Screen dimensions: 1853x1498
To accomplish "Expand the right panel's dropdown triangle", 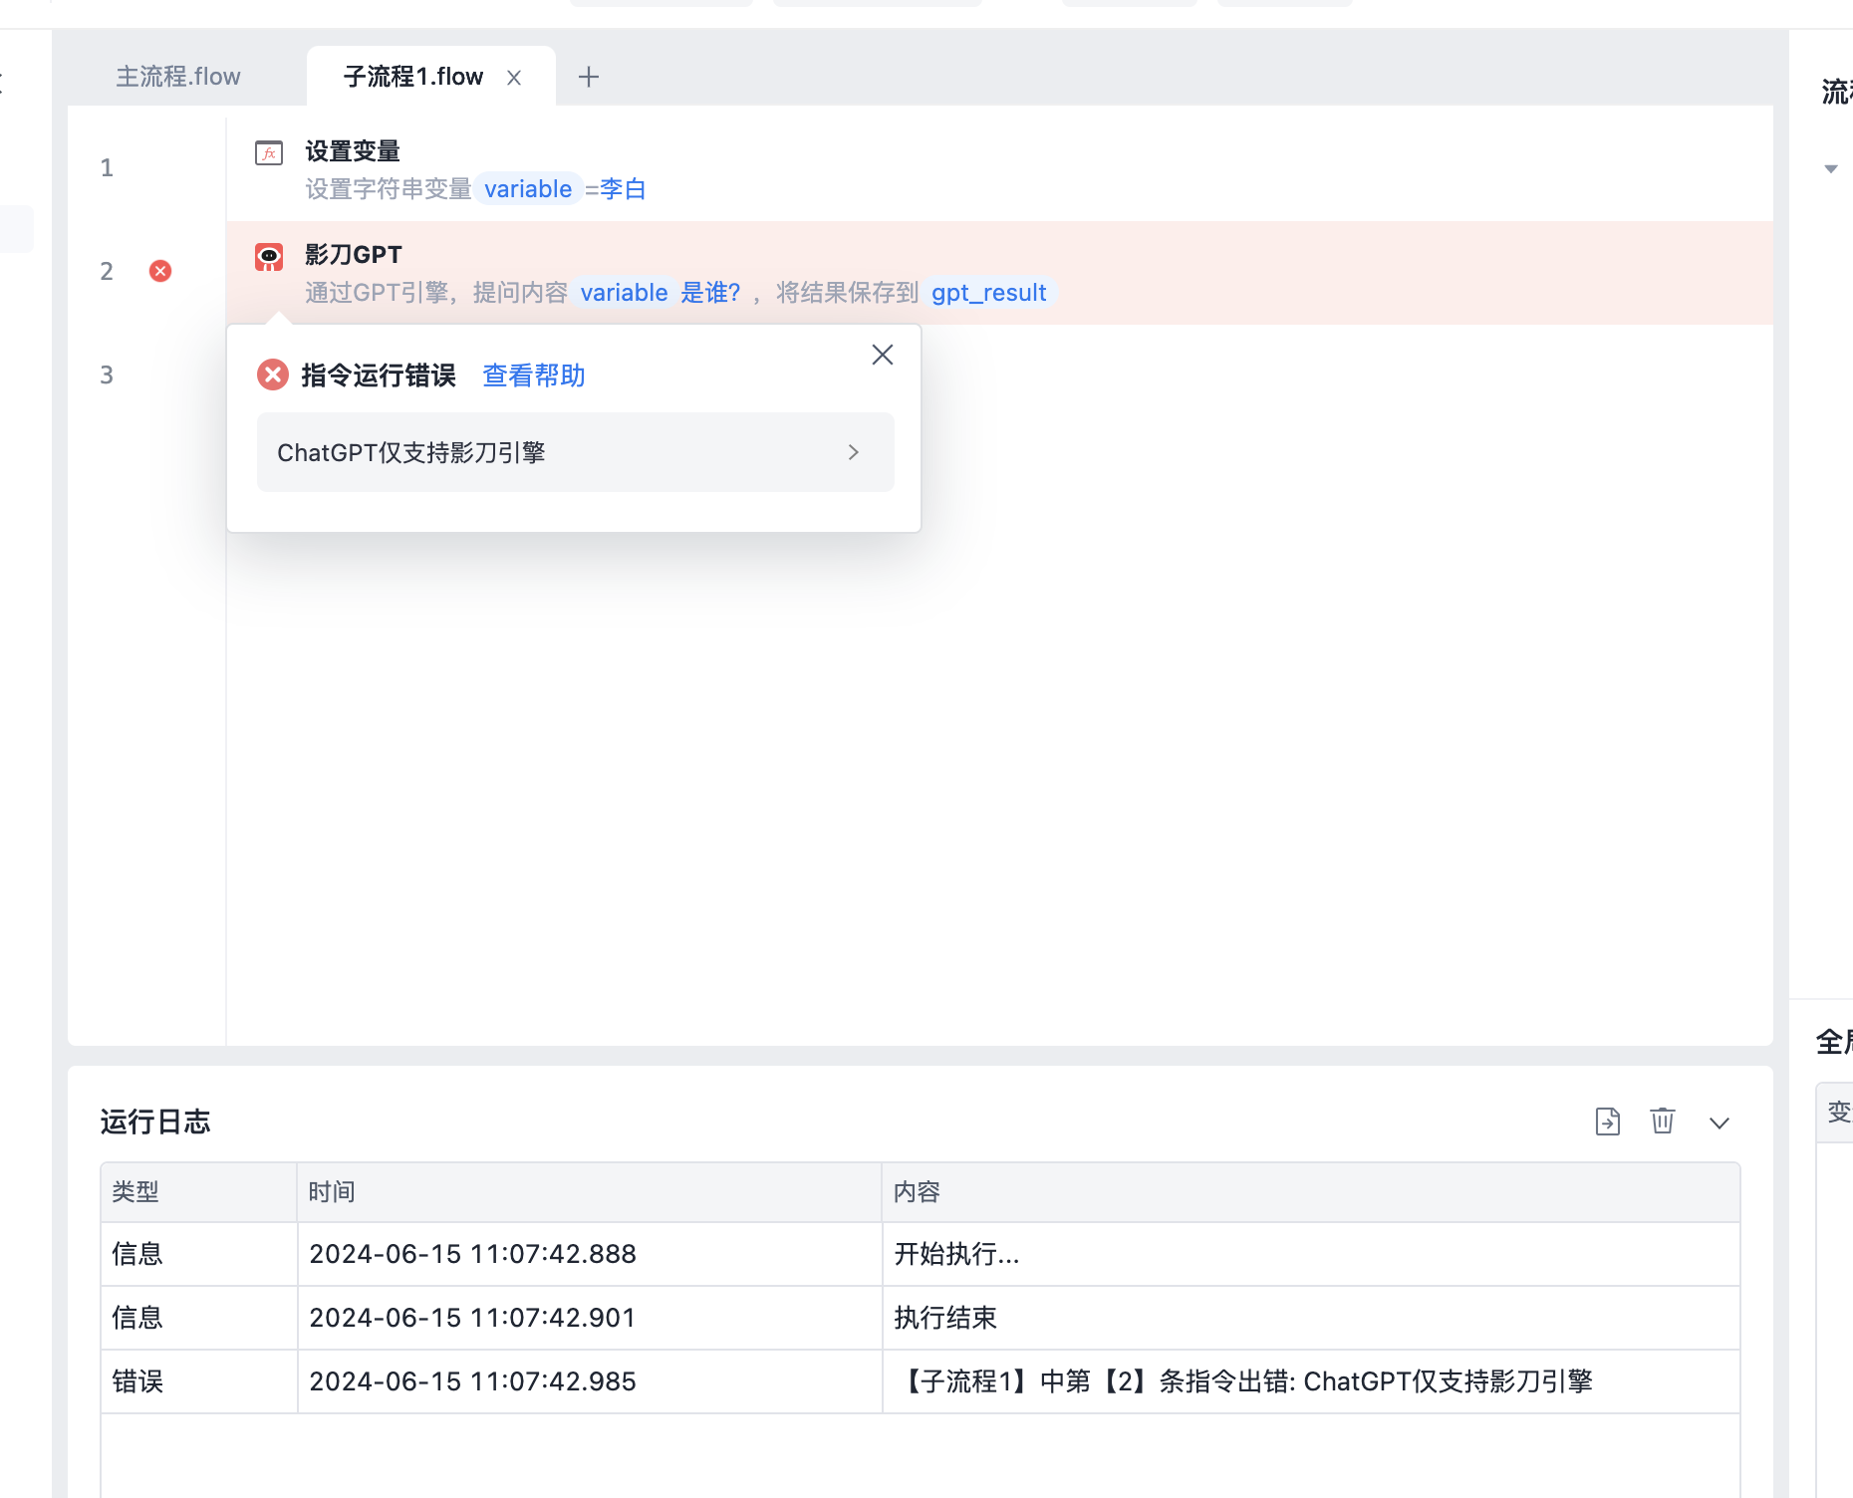I will point(1830,169).
